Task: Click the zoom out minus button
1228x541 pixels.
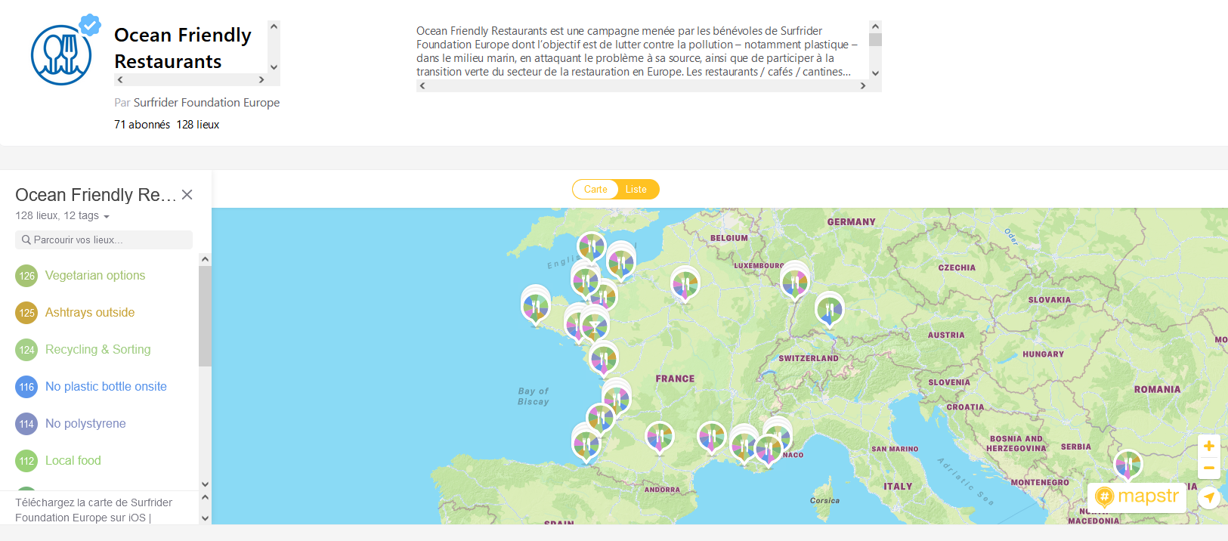Action: click(1208, 468)
